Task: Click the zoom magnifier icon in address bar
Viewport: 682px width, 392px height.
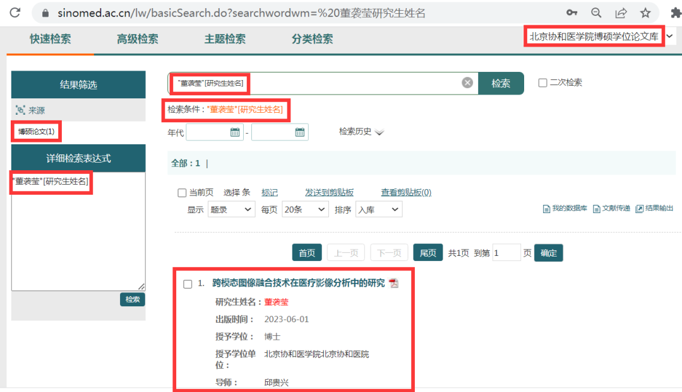Action: pyautogui.click(x=596, y=13)
